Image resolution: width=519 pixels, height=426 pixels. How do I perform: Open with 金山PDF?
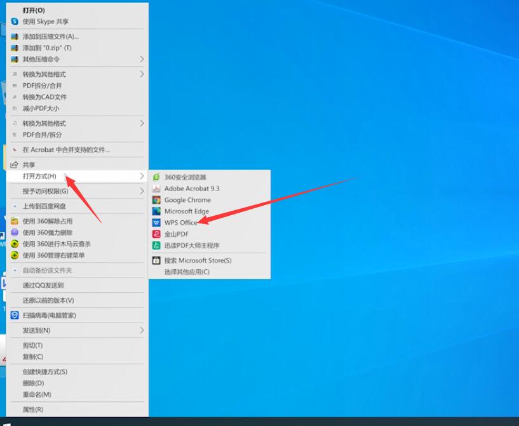click(x=209, y=234)
